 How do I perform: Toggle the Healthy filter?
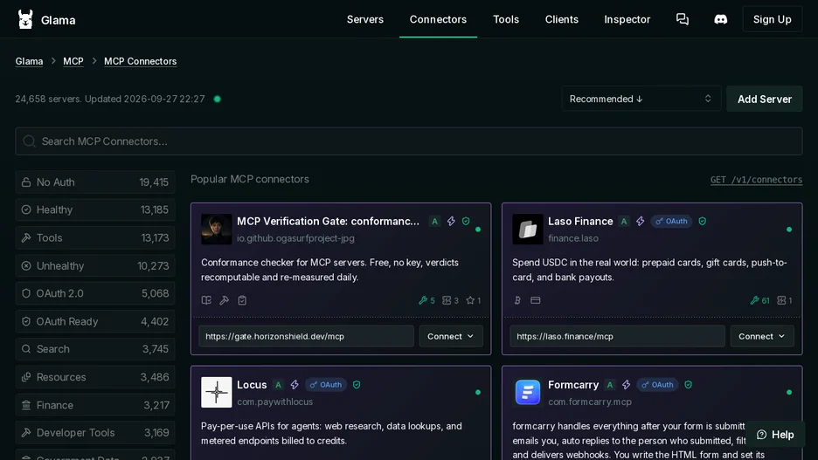point(95,210)
